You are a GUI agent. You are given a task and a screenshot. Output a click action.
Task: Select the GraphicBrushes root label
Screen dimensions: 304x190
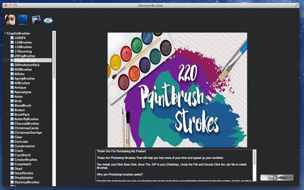(x=18, y=33)
